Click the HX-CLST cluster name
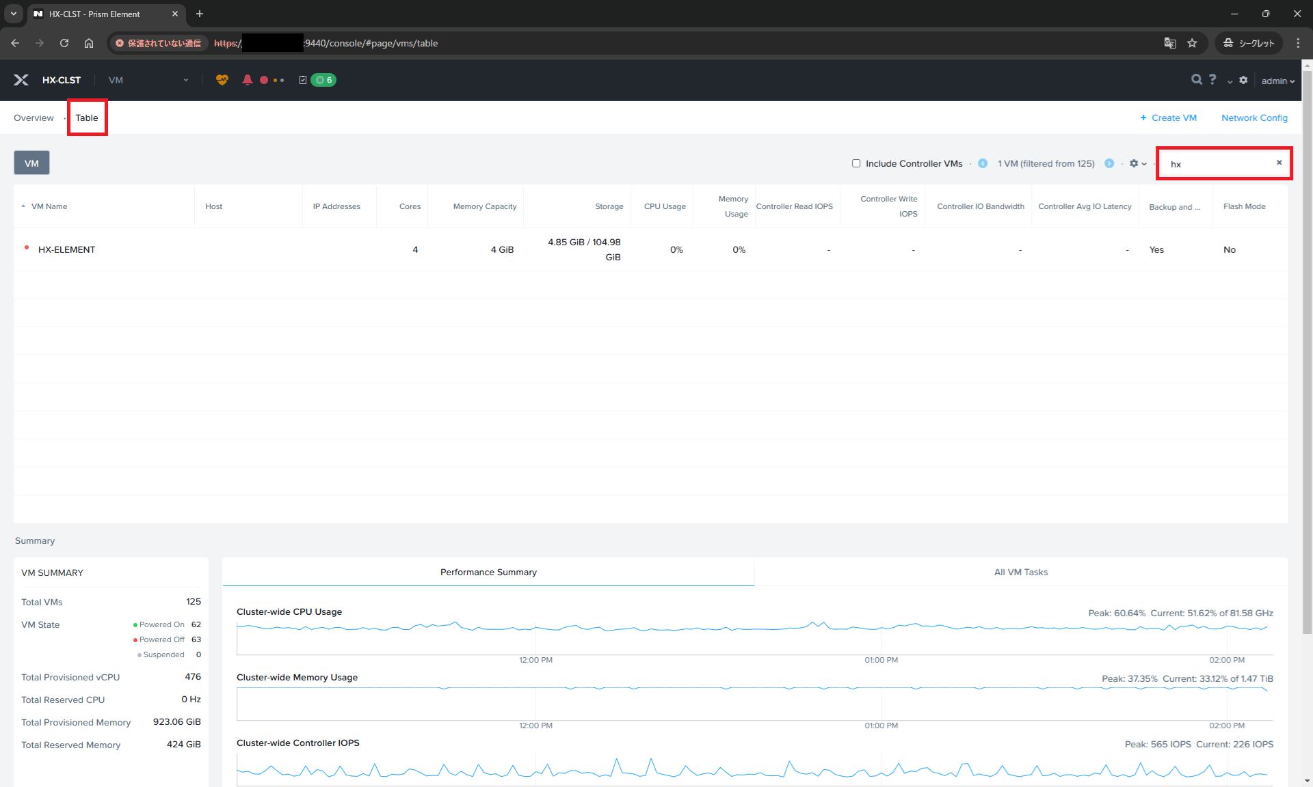Image resolution: width=1313 pixels, height=787 pixels. tap(62, 80)
